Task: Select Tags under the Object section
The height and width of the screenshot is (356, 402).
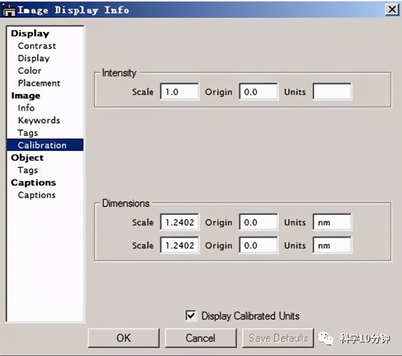Action: (x=27, y=170)
